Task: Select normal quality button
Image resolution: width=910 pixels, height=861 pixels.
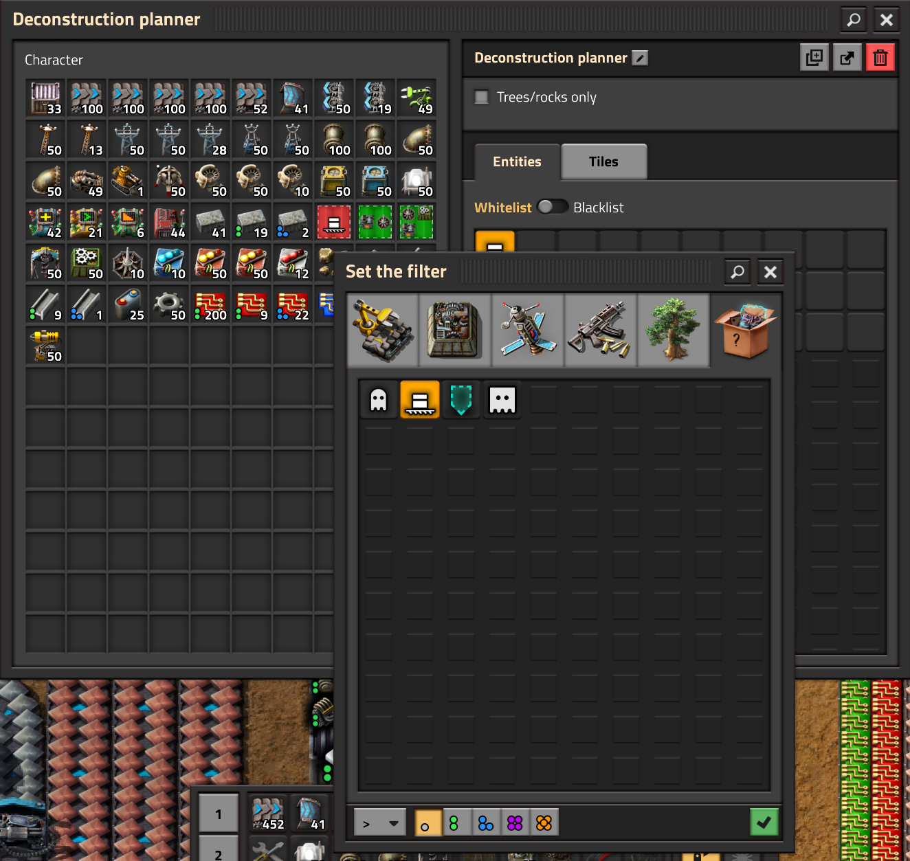Action: tap(428, 823)
